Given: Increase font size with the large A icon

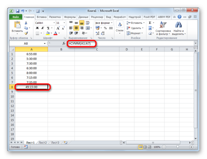Looking at the screenshot, I should click(58, 28).
